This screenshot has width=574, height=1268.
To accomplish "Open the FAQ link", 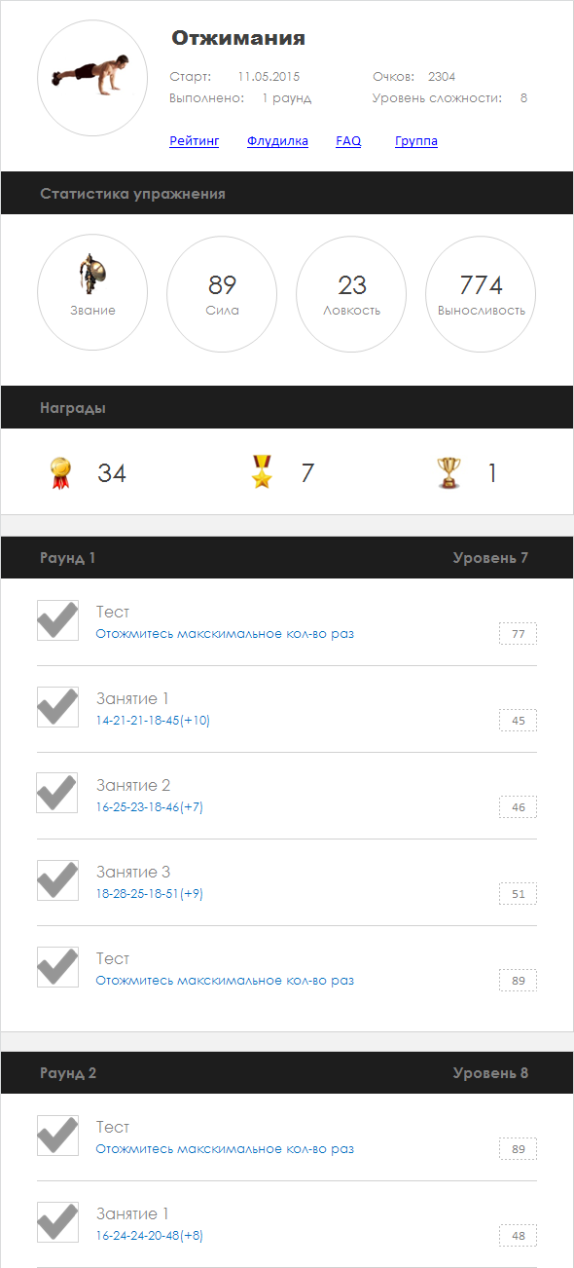I will (x=348, y=141).
